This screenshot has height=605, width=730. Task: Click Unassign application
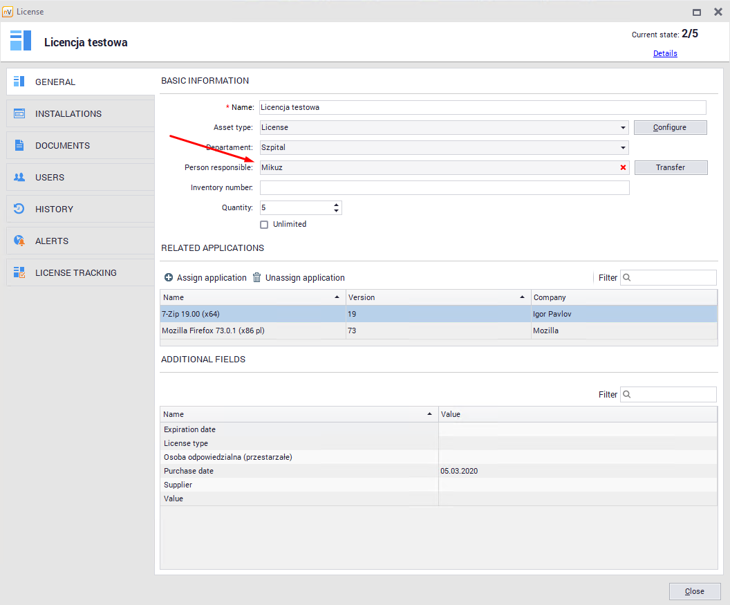point(299,277)
